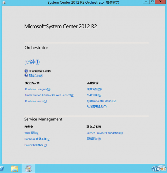Install Runbook Designer(D) standalone

pos(38,89)
